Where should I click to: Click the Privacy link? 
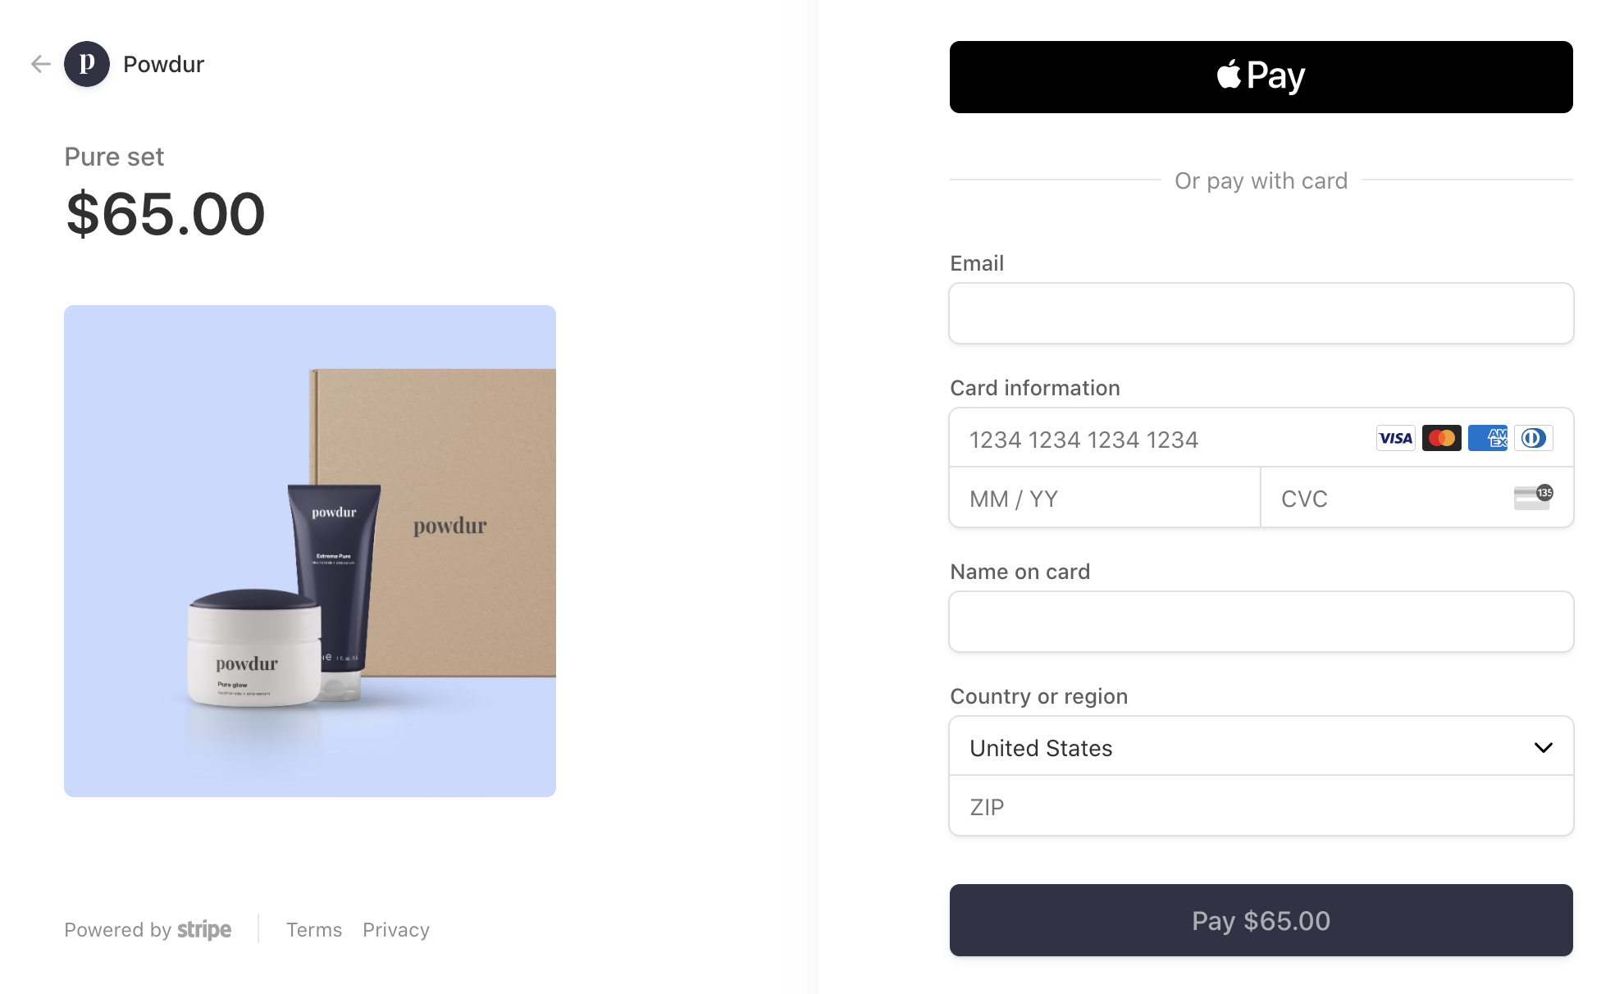pos(395,929)
